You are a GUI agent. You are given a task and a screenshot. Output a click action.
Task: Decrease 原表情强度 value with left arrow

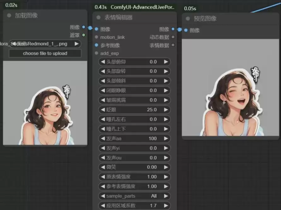click(x=103, y=177)
